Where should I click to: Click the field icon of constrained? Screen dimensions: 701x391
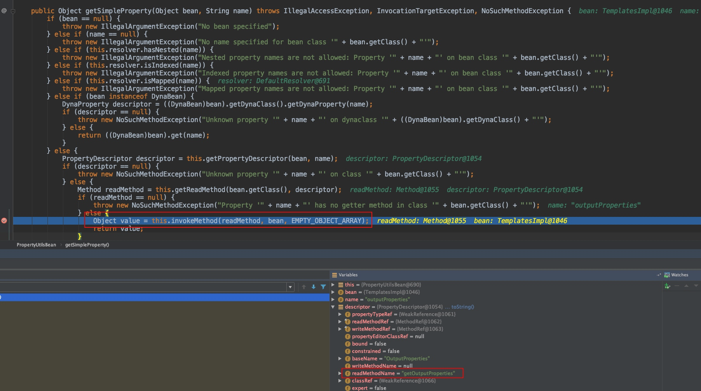click(x=348, y=351)
